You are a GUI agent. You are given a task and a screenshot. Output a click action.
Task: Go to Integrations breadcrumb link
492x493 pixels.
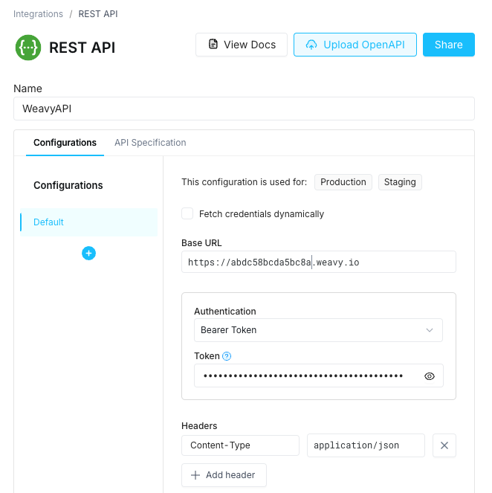tap(38, 14)
